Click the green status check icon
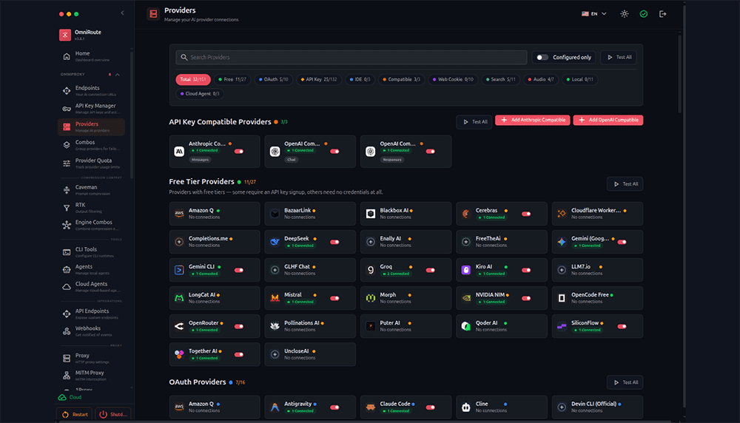Viewport: 740px width, 423px height. 643,13
